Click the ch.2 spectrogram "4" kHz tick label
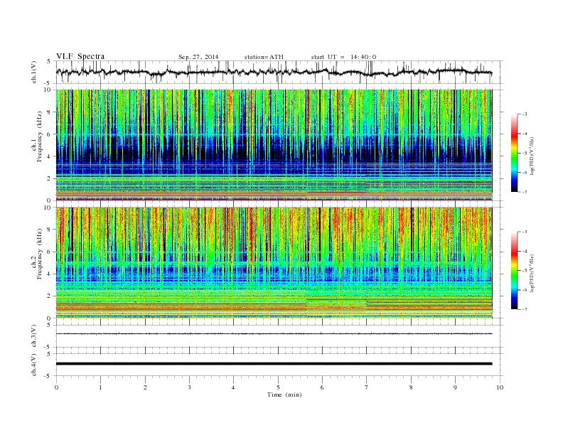Screen dimensions: 563x435 pyautogui.click(x=50, y=274)
